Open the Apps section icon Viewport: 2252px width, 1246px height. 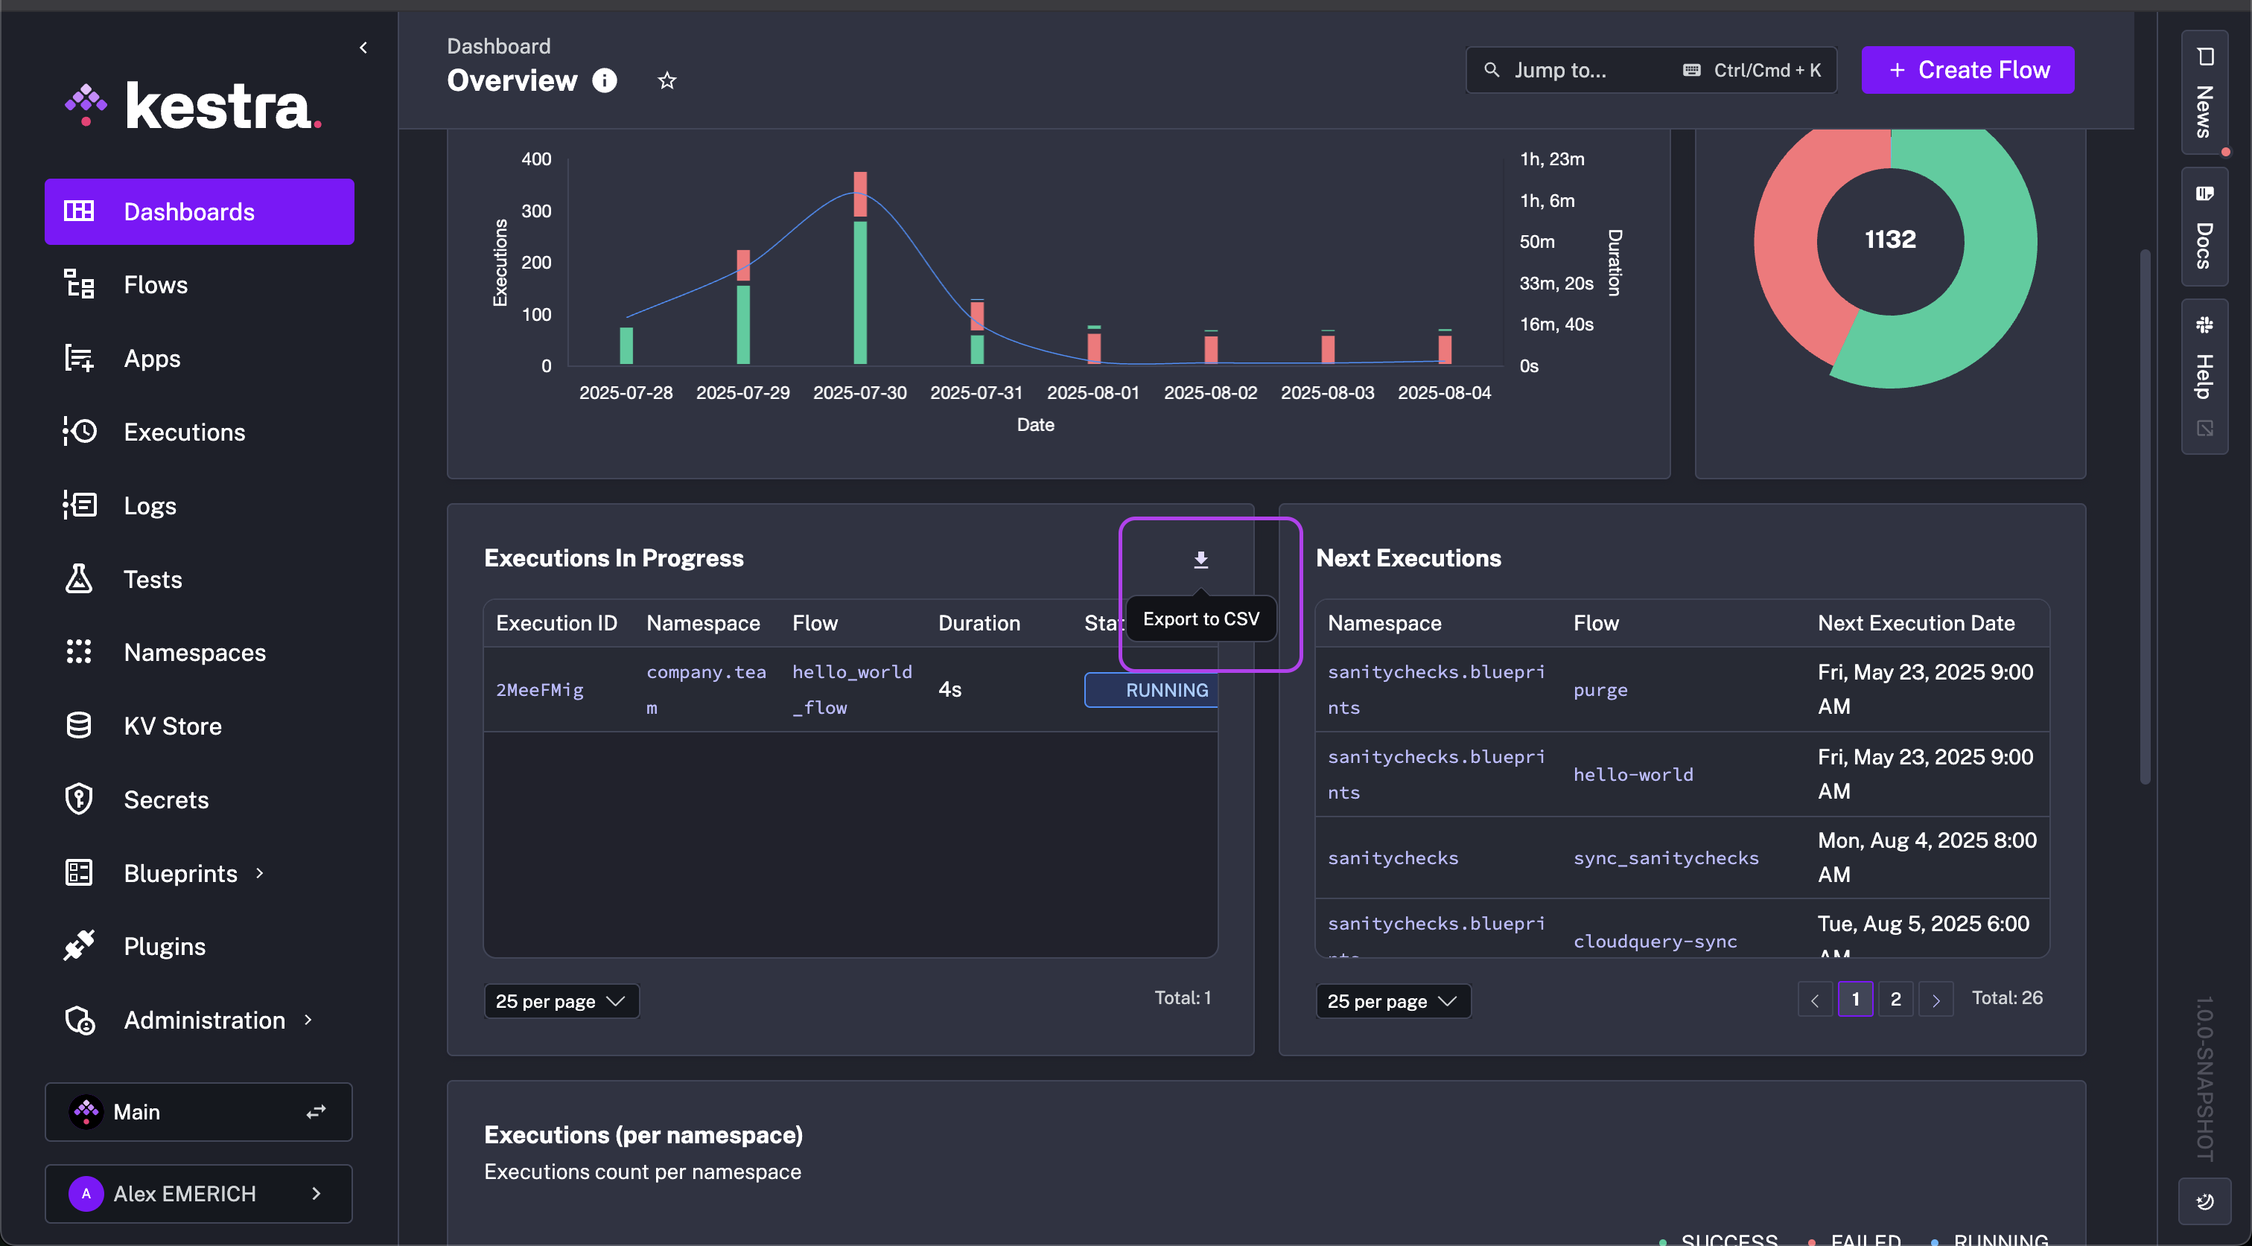click(79, 358)
